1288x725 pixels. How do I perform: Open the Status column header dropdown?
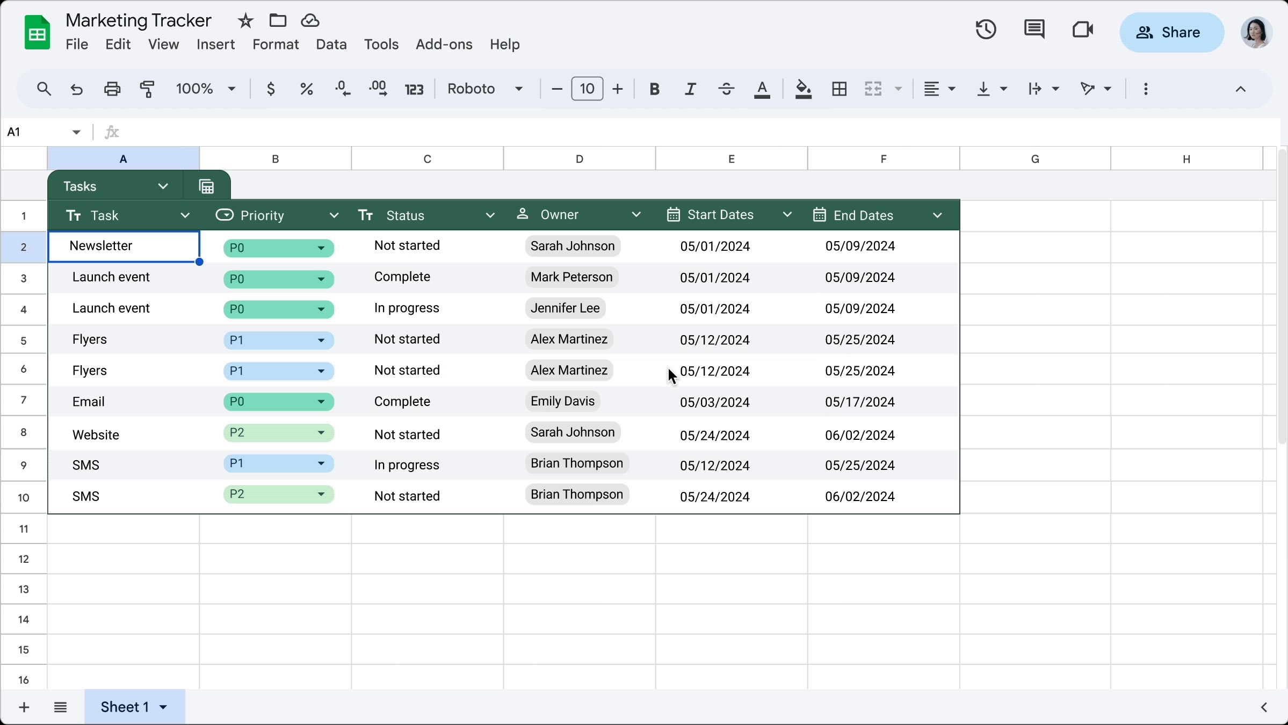click(x=490, y=215)
